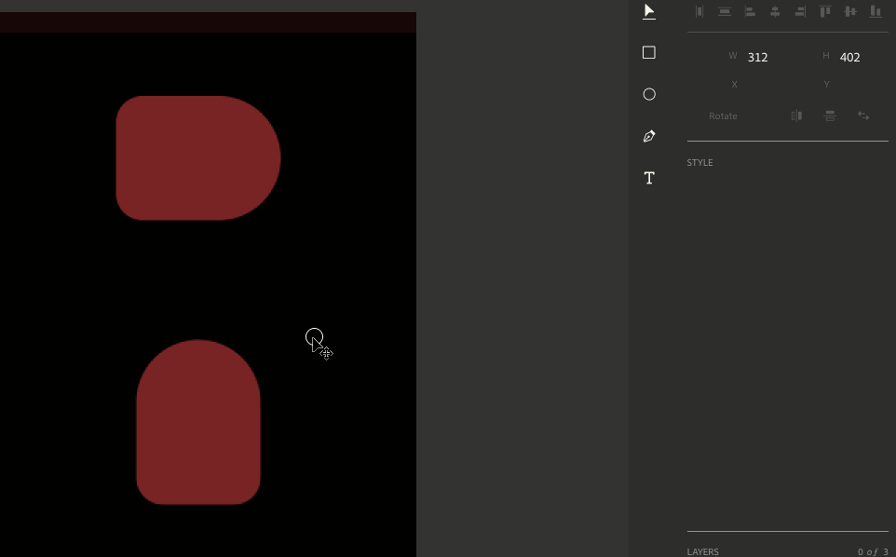
Task: Select the Rectangle tool
Action: tap(649, 53)
